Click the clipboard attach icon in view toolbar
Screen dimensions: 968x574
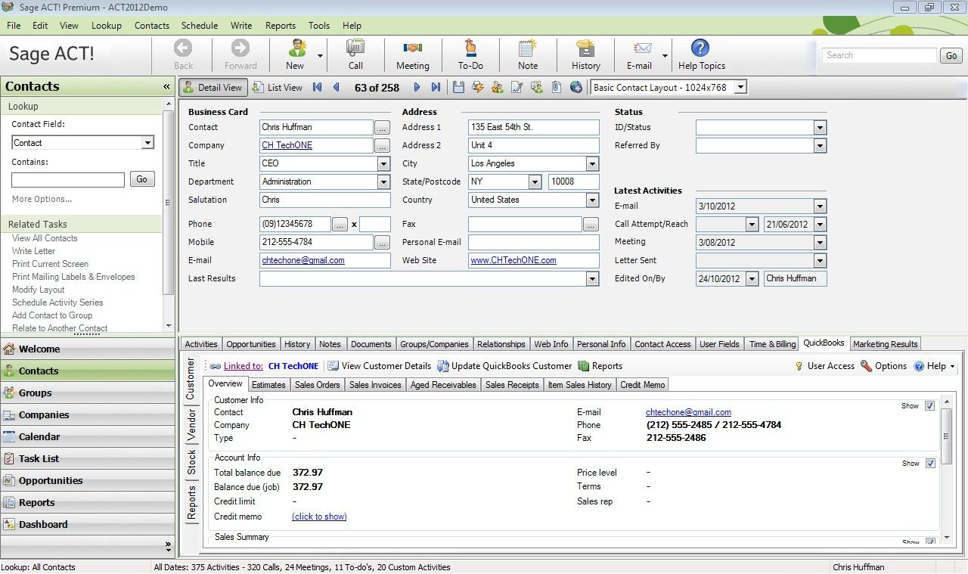click(x=557, y=88)
